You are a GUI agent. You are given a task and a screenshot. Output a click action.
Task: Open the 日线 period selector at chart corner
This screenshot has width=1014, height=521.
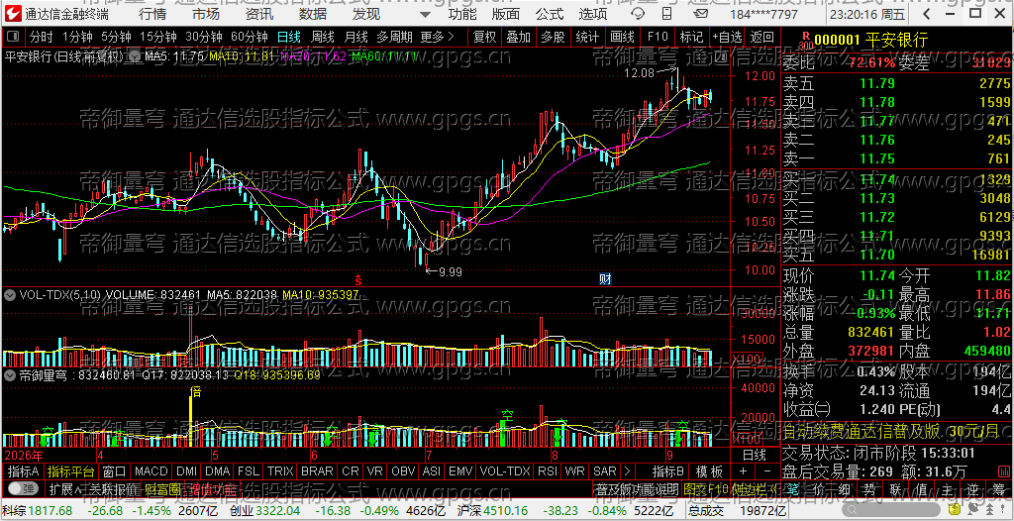[754, 455]
